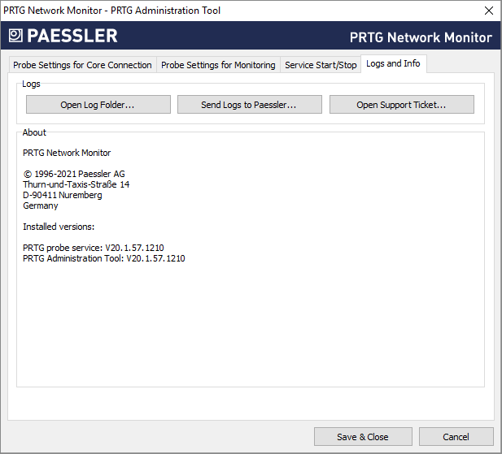The height and width of the screenshot is (454, 502).
Task: Select the Logs and Info tab
Action: [x=393, y=63]
